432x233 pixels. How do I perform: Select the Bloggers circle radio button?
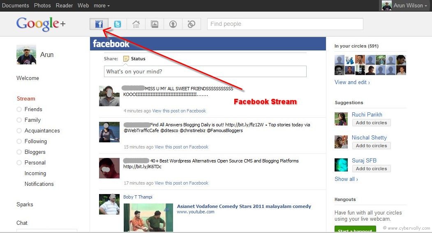click(x=19, y=152)
